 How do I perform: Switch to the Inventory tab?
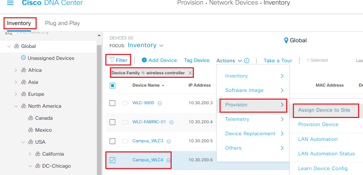19,23
